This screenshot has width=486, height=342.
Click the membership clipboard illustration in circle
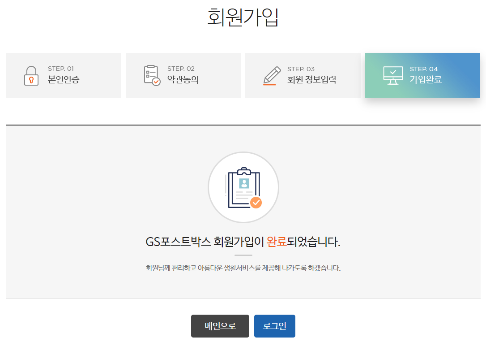pos(243,187)
